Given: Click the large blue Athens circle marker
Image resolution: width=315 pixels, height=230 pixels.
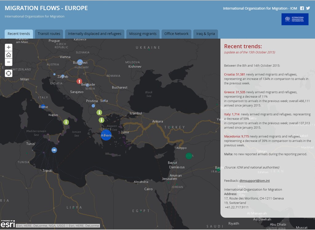Looking at the screenshot, I should (x=106, y=135).
